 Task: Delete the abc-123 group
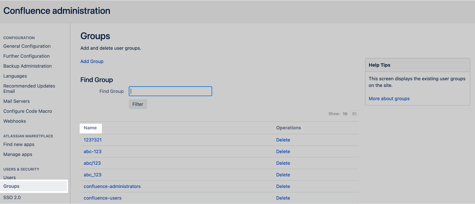(x=283, y=152)
